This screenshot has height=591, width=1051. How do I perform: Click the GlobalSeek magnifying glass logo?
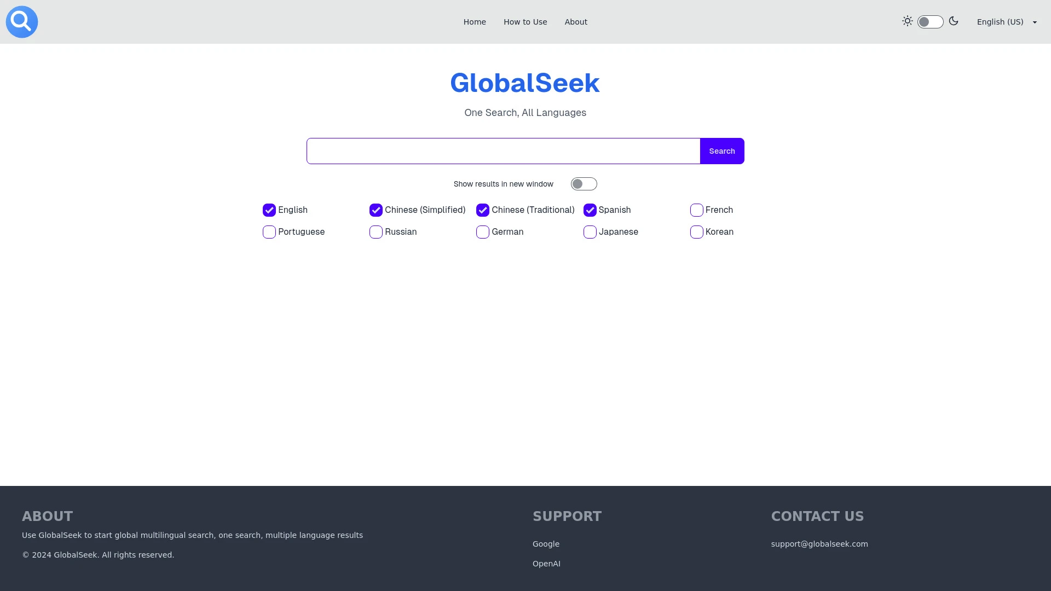(22, 22)
